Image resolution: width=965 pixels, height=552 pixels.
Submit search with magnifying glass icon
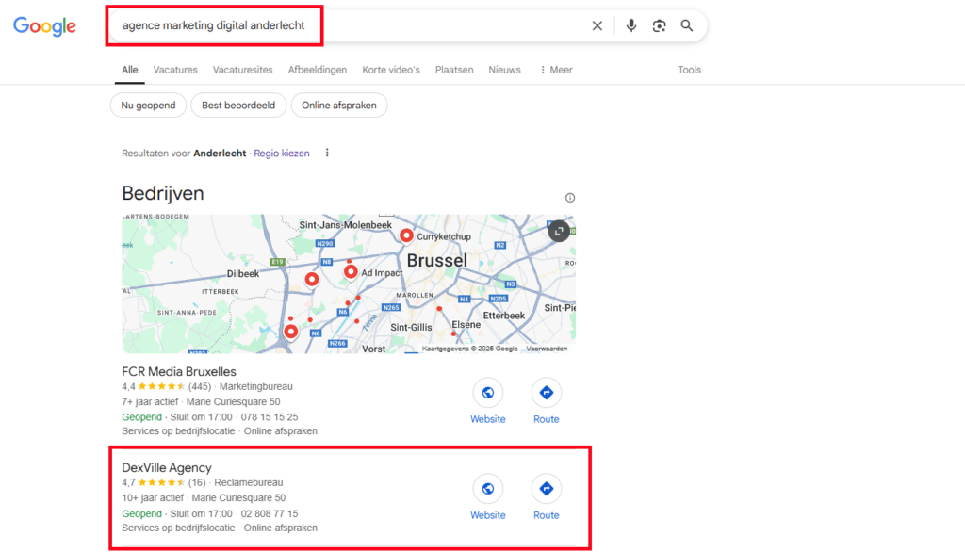pyautogui.click(x=687, y=26)
